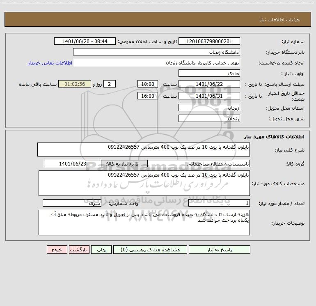Click response deadline date 1401/06/22
The image size is (316, 306).
click(x=209, y=84)
